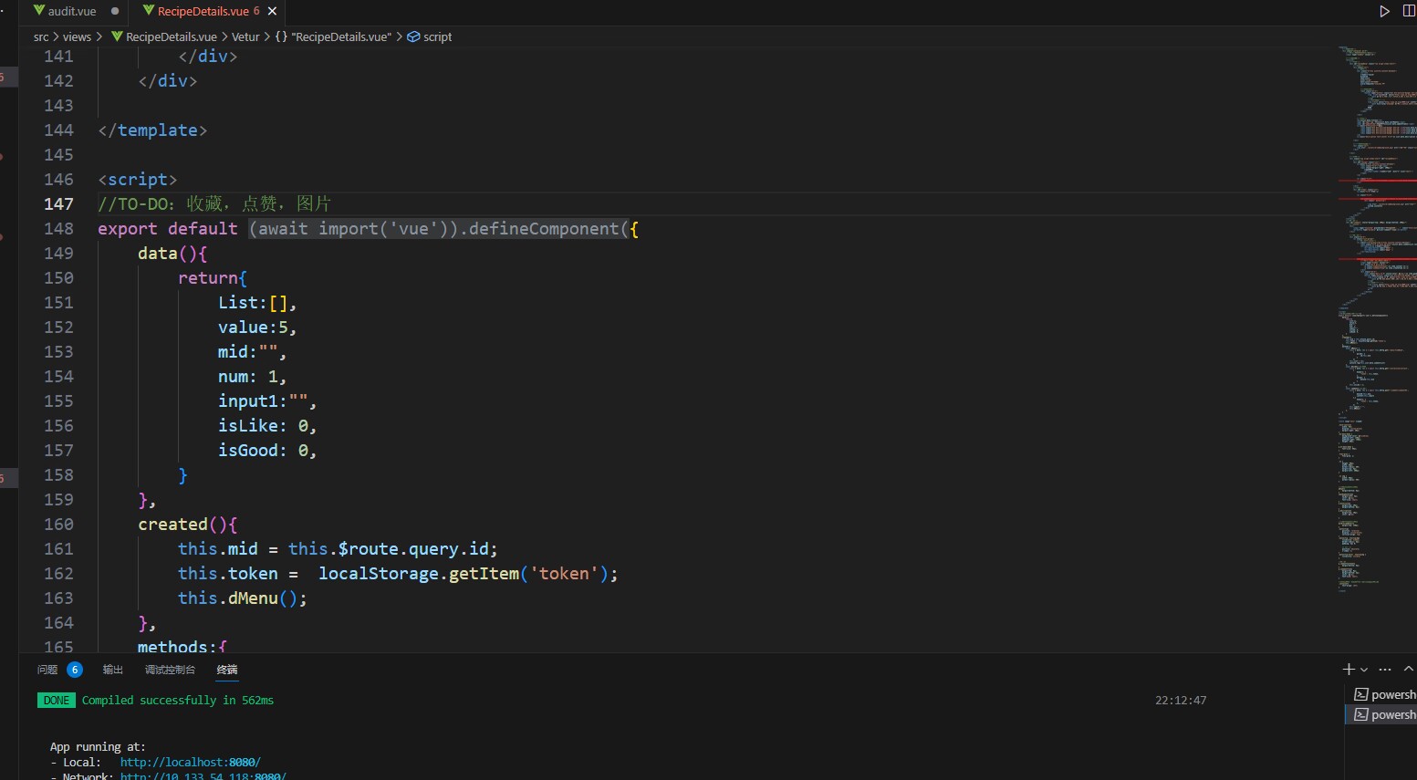
Task: Open the views folder breadcrumb
Action: click(77, 36)
